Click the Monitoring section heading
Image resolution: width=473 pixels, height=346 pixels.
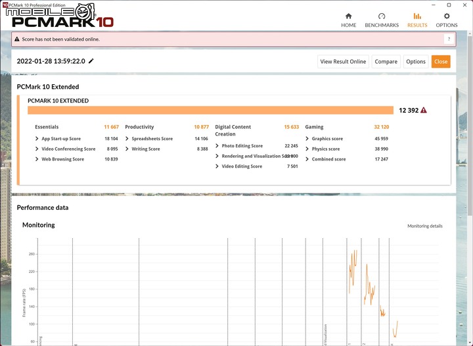[39, 225]
